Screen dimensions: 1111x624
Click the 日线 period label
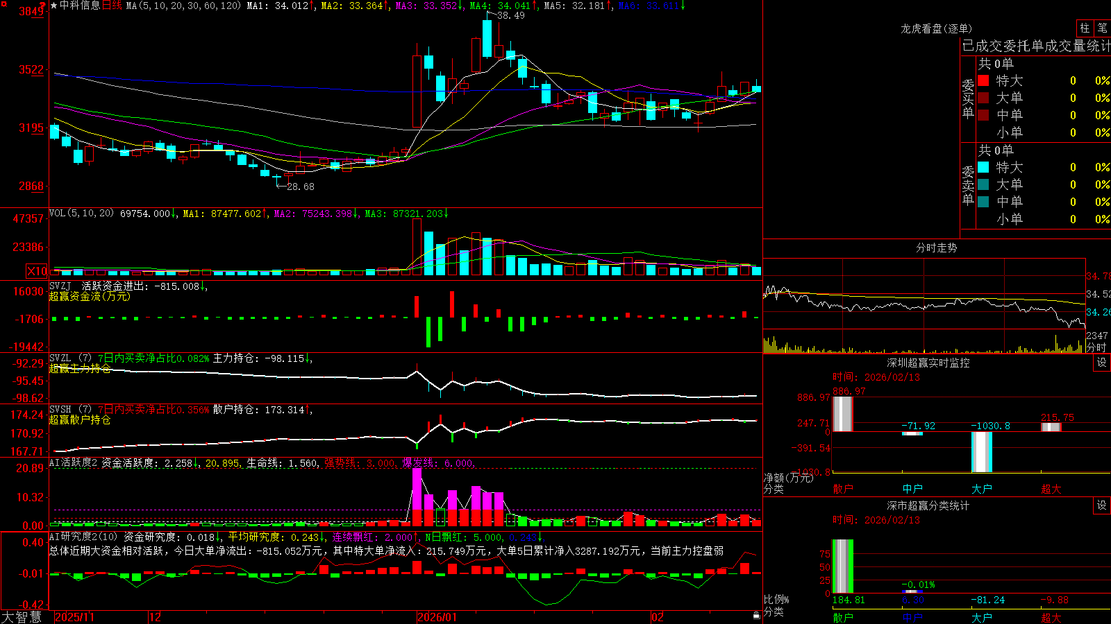coord(112,6)
